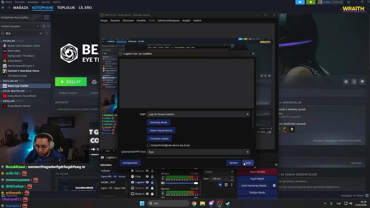Open the Aygıt device dropdown
Viewport: 370px width, 208px height.
click(198, 114)
